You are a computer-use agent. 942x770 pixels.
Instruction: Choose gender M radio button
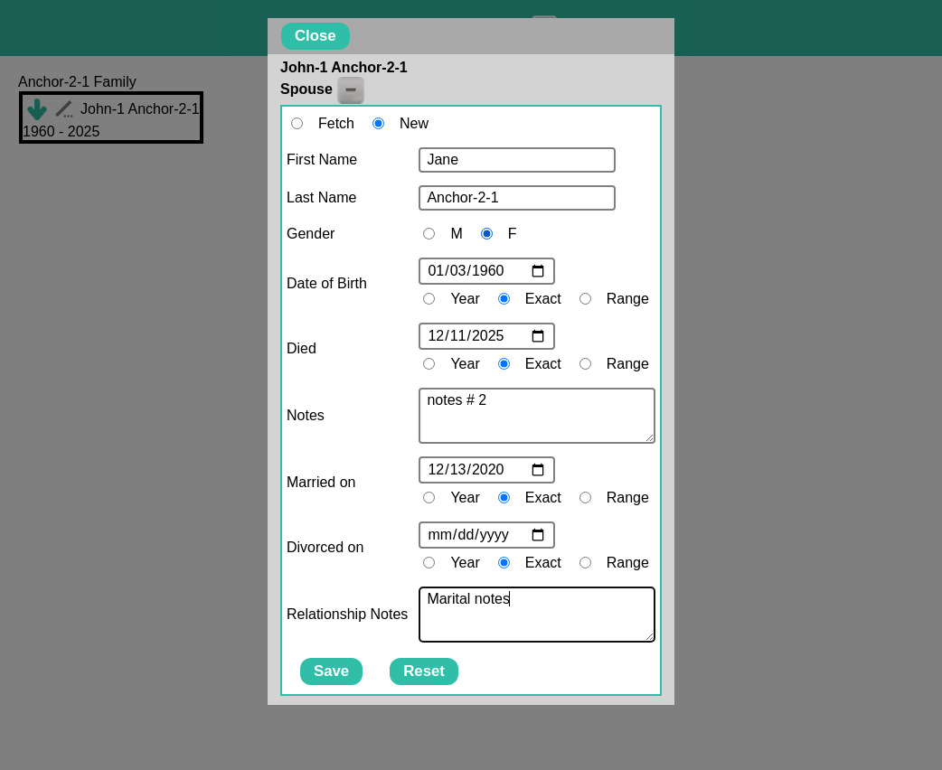(429, 234)
